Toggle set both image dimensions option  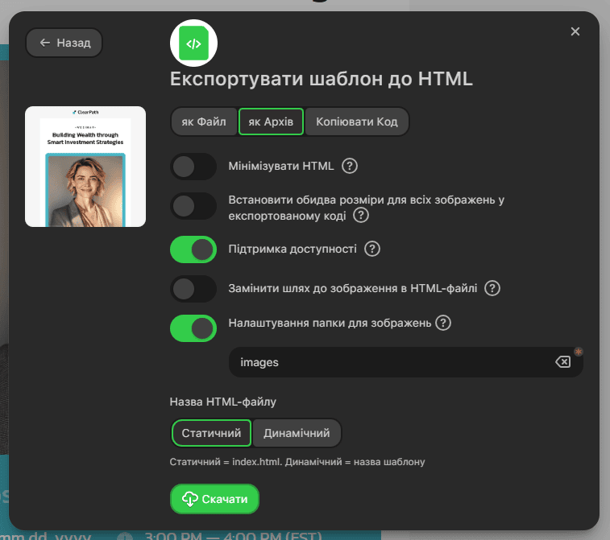[x=193, y=206]
